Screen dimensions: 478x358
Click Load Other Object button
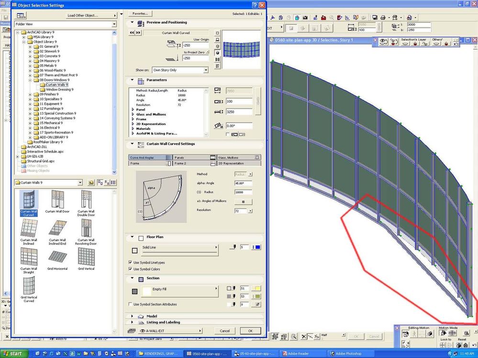(91, 15)
